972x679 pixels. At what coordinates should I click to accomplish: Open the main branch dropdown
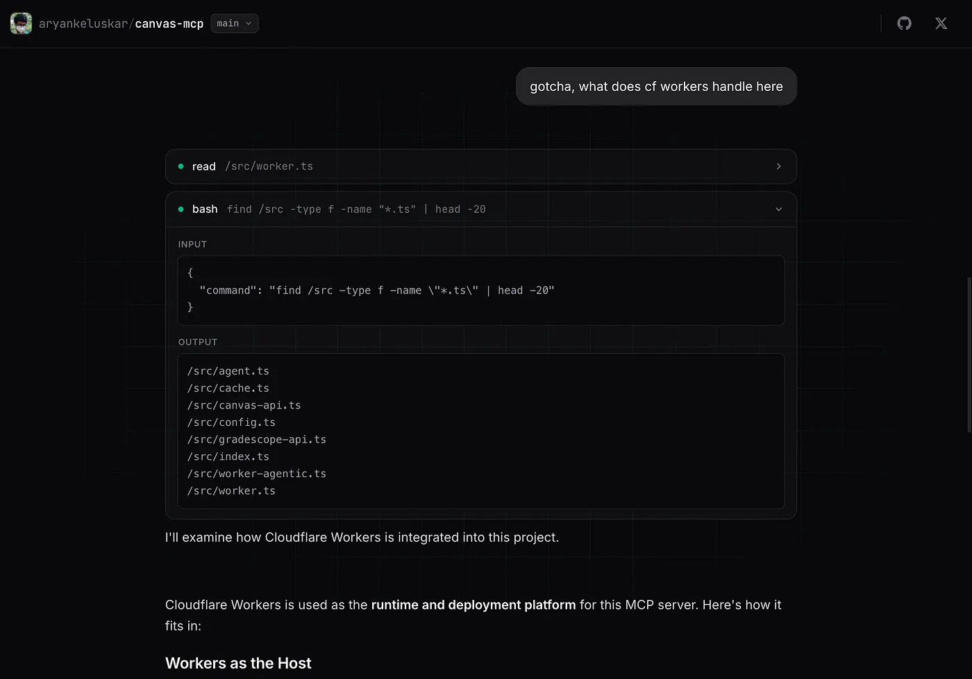click(234, 24)
